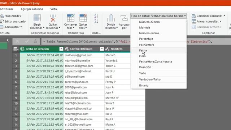The height and width of the screenshot is (130, 231).
Task: Select the name cell Yolanda L
Action: click(117, 61)
